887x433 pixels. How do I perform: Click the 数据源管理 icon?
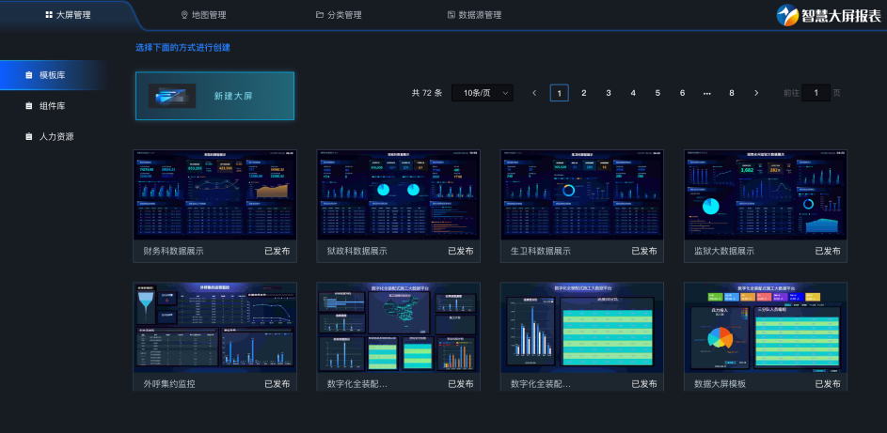451,15
